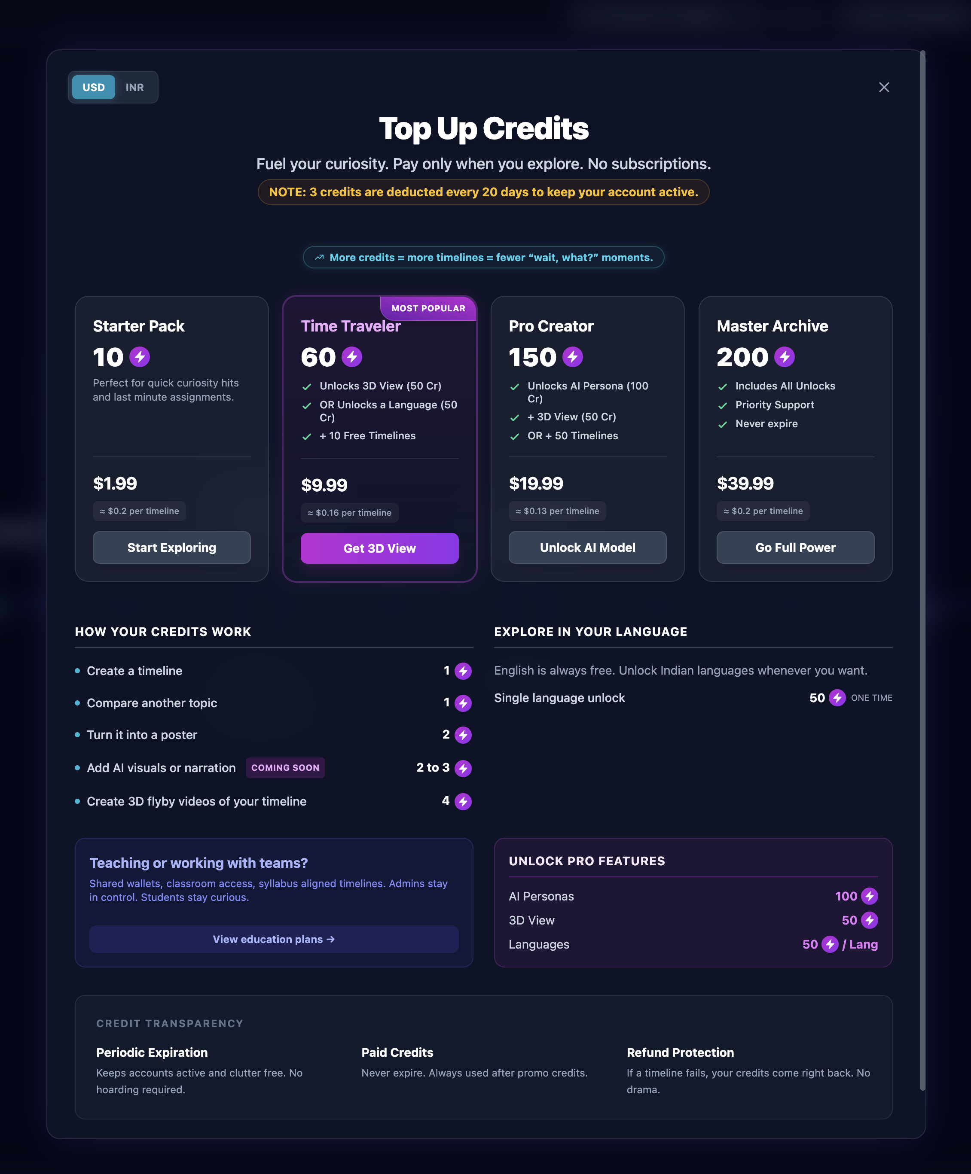
Task: Click the MOST POPULAR ribbon on Time Traveler
Action: [x=428, y=308]
